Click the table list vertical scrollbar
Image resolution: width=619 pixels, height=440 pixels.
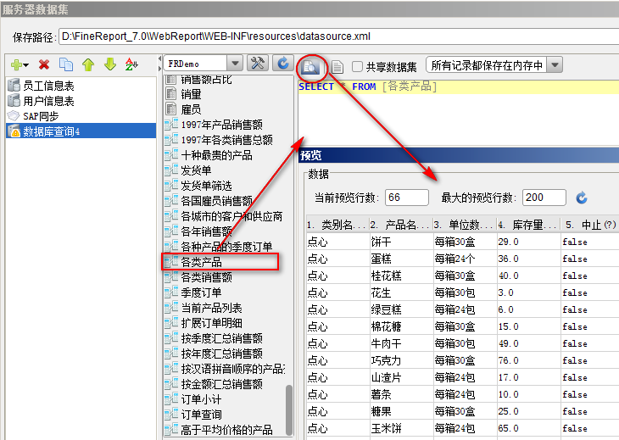(289, 409)
